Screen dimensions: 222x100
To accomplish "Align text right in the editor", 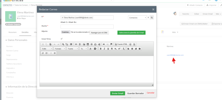I will coord(136,49).
